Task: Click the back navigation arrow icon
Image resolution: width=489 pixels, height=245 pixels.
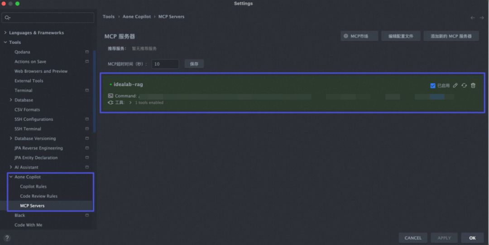Action: (x=473, y=18)
